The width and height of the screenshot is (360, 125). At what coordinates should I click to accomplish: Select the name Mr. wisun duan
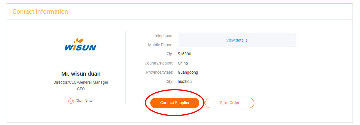pos(81,74)
